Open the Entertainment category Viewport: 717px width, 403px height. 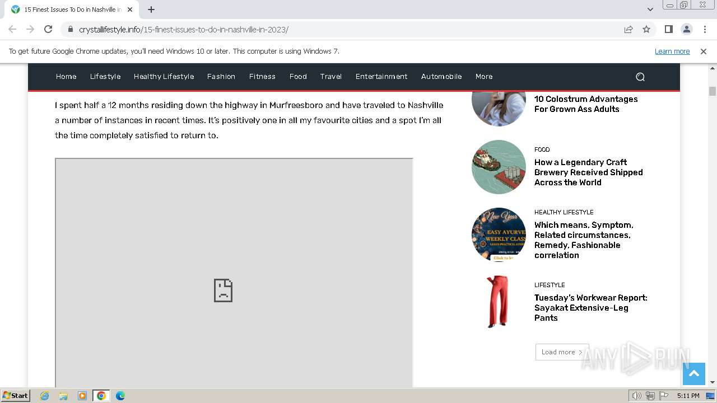pos(381,76)
